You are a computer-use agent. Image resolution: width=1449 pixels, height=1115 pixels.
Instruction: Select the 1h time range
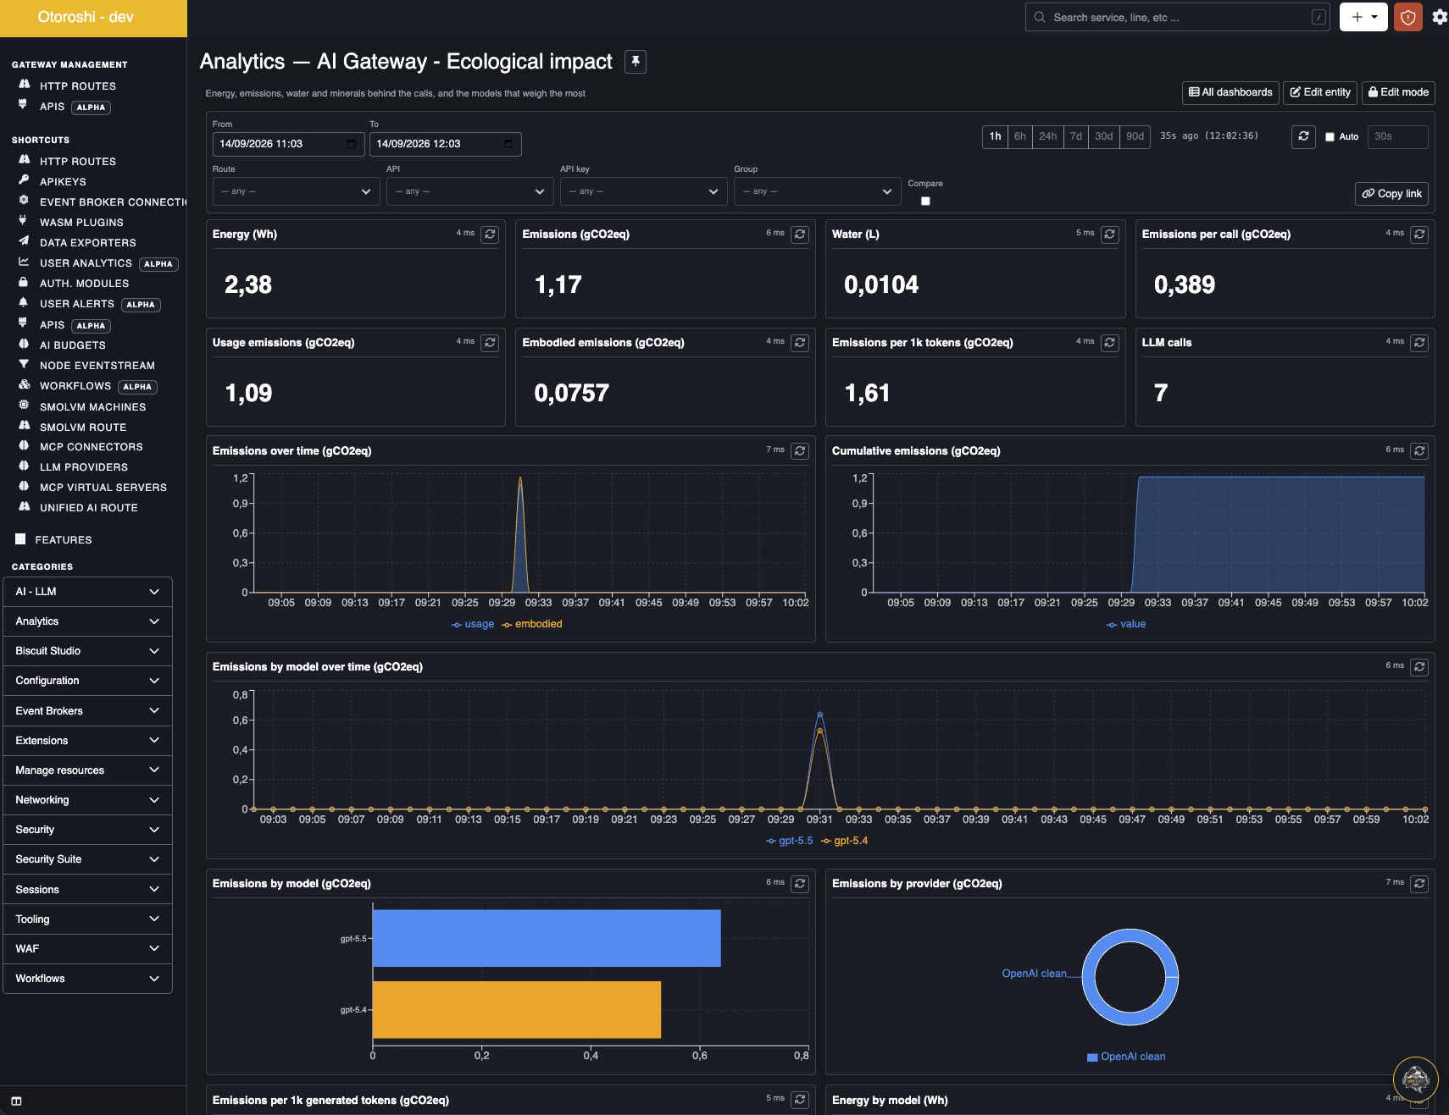(995, 136)
